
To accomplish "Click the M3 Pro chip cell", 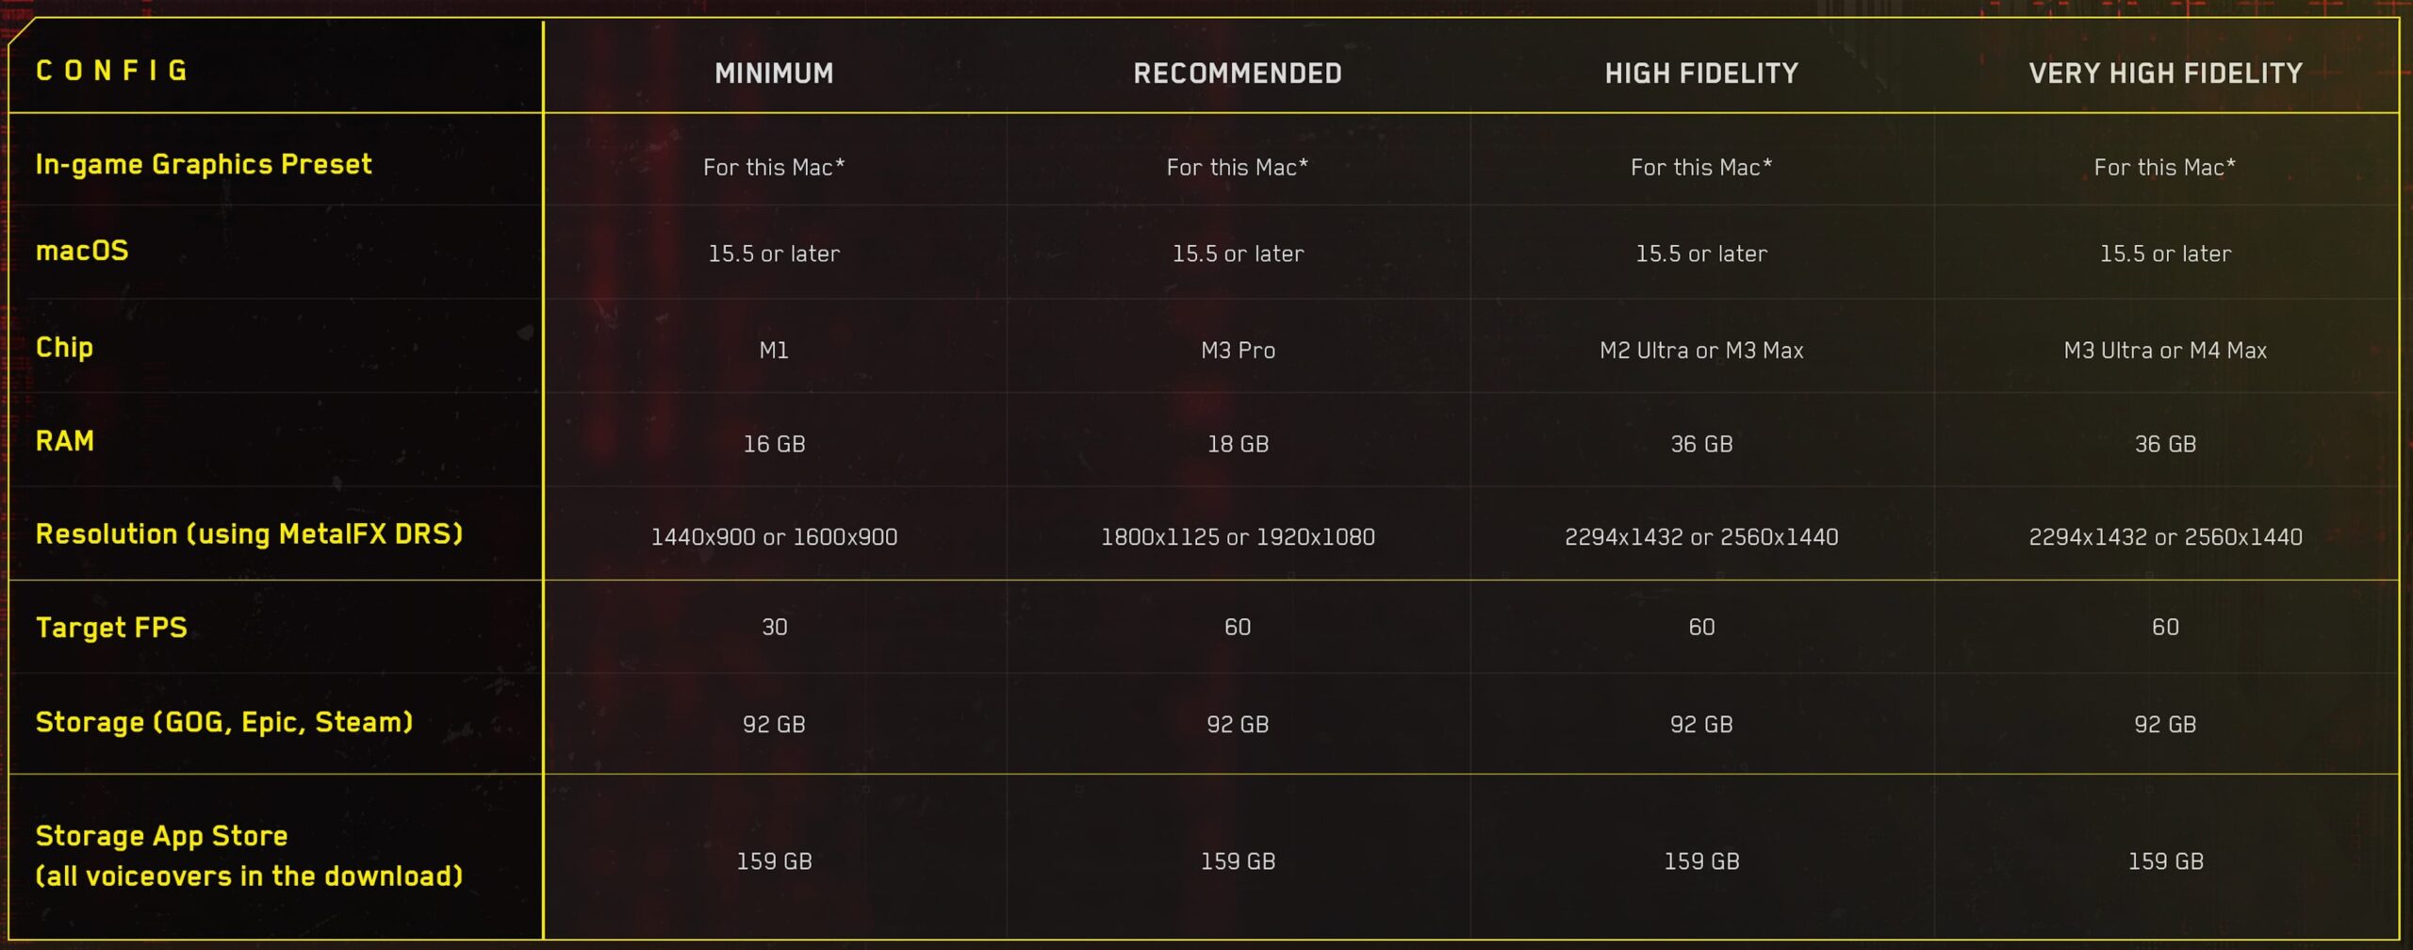I will point(1238,351).
